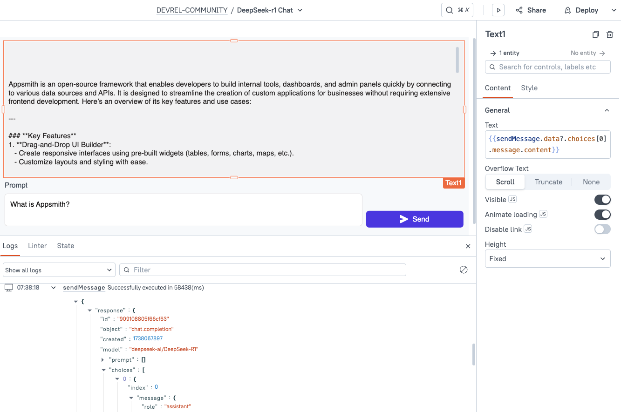Close the debugger logs panel
The width and height of the screenshot is (621, 412).
(468, 246)
